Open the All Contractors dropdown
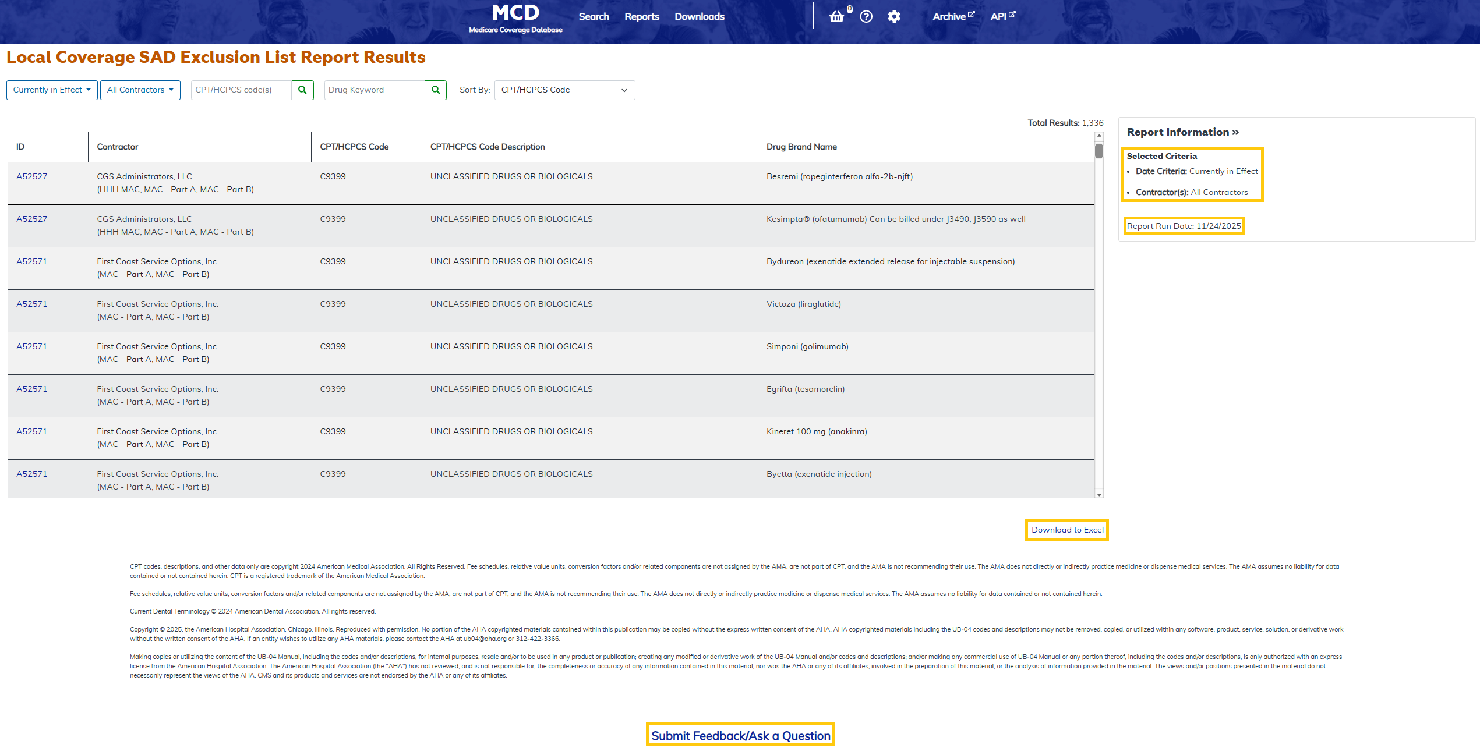This screenshot has width=1480, height=748. (140, 90)
